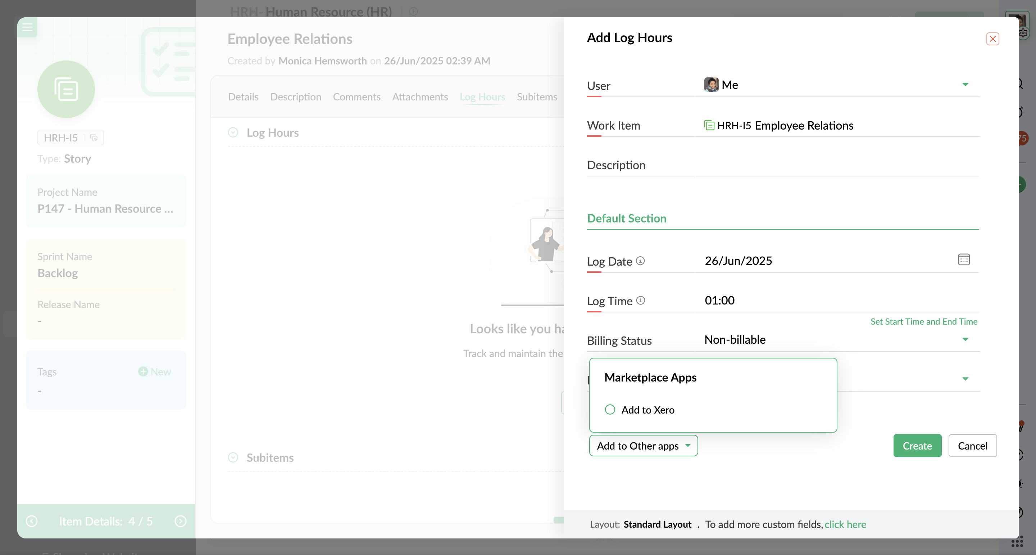Open the Billing Status Non-billable dropdown

pos(838,340)
